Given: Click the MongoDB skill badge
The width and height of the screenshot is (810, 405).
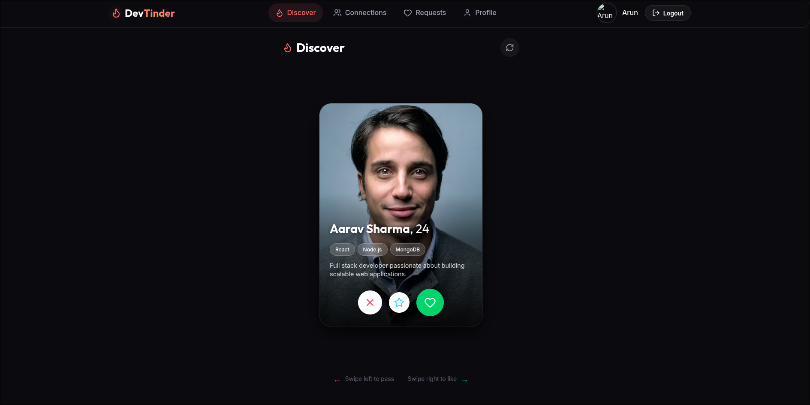Looking at the screenshot, I should coord(407,249).
